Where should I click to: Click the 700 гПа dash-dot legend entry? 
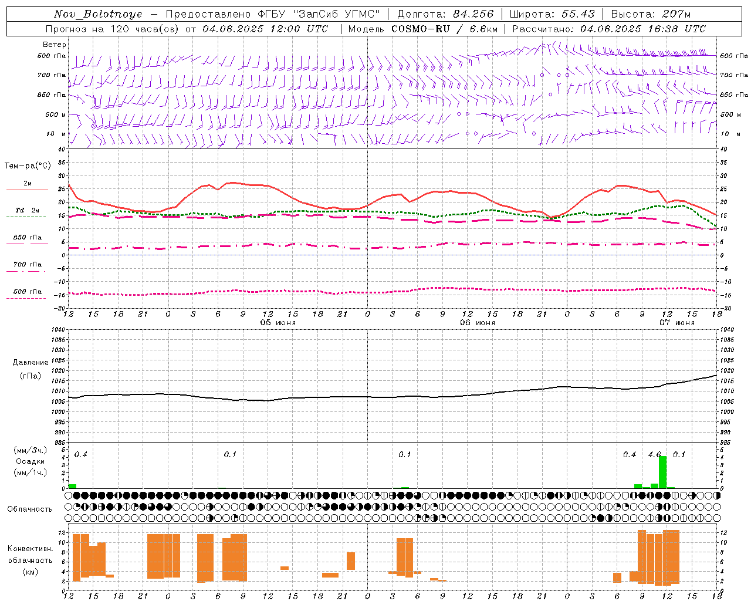pos(26,267)
